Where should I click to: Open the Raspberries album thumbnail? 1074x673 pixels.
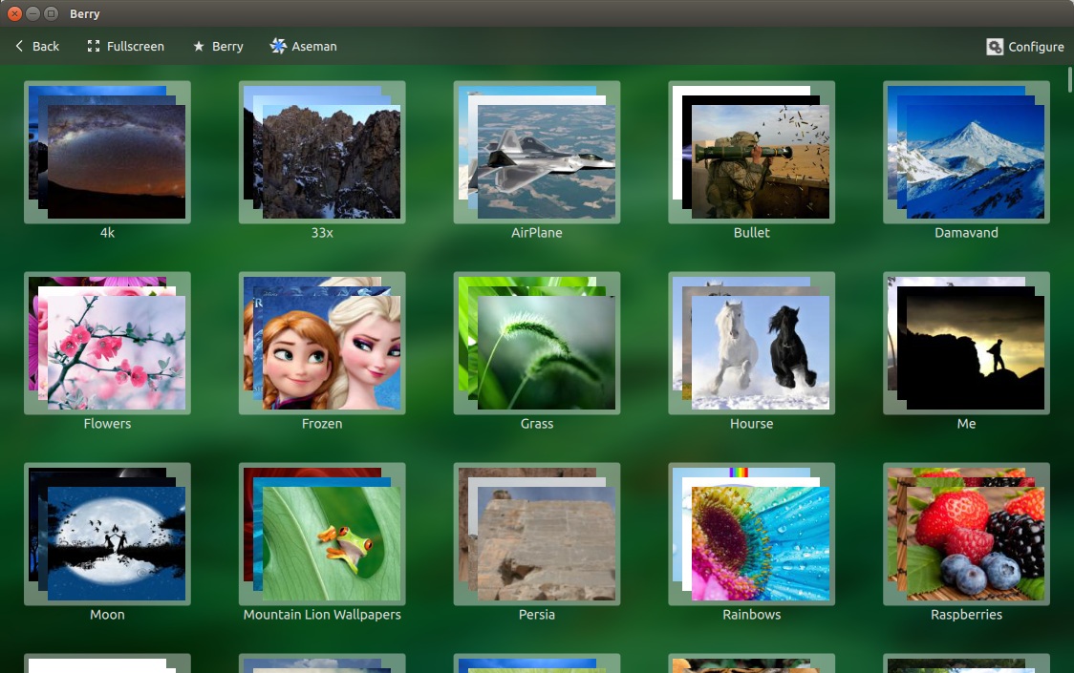pyautogui.click(x=966, y=534)
